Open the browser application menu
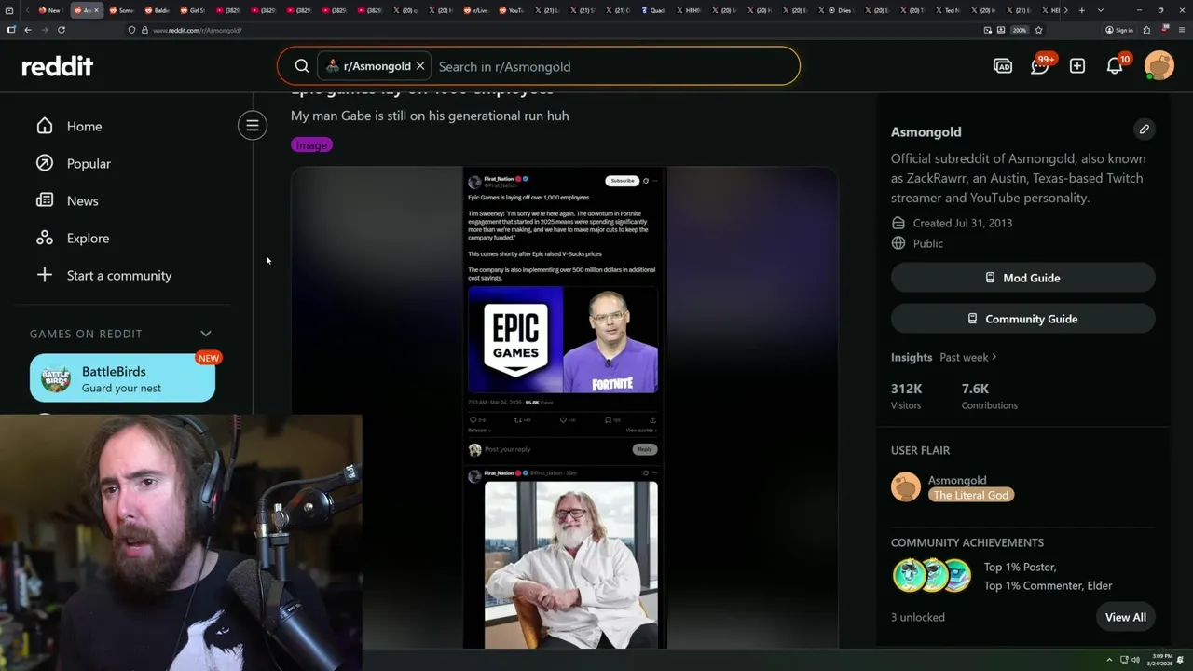Viewport: 1193px width, 671px height. [1182, 30]
